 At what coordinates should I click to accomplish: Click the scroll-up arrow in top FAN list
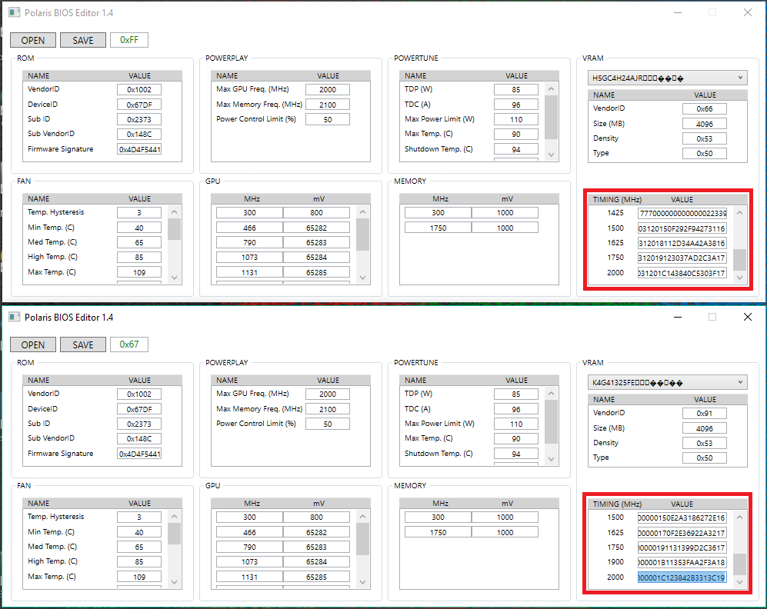coord(174,211)
